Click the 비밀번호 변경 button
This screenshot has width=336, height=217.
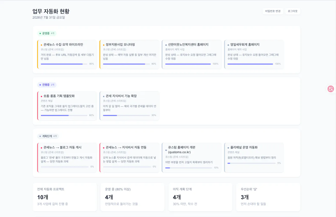[x=273, y=11]
